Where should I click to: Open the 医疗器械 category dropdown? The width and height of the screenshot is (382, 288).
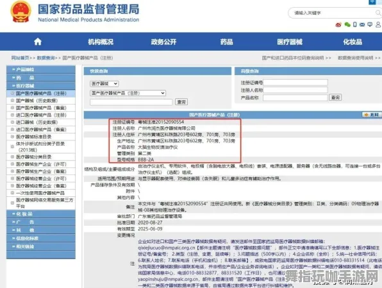click(x=104, y=84)
